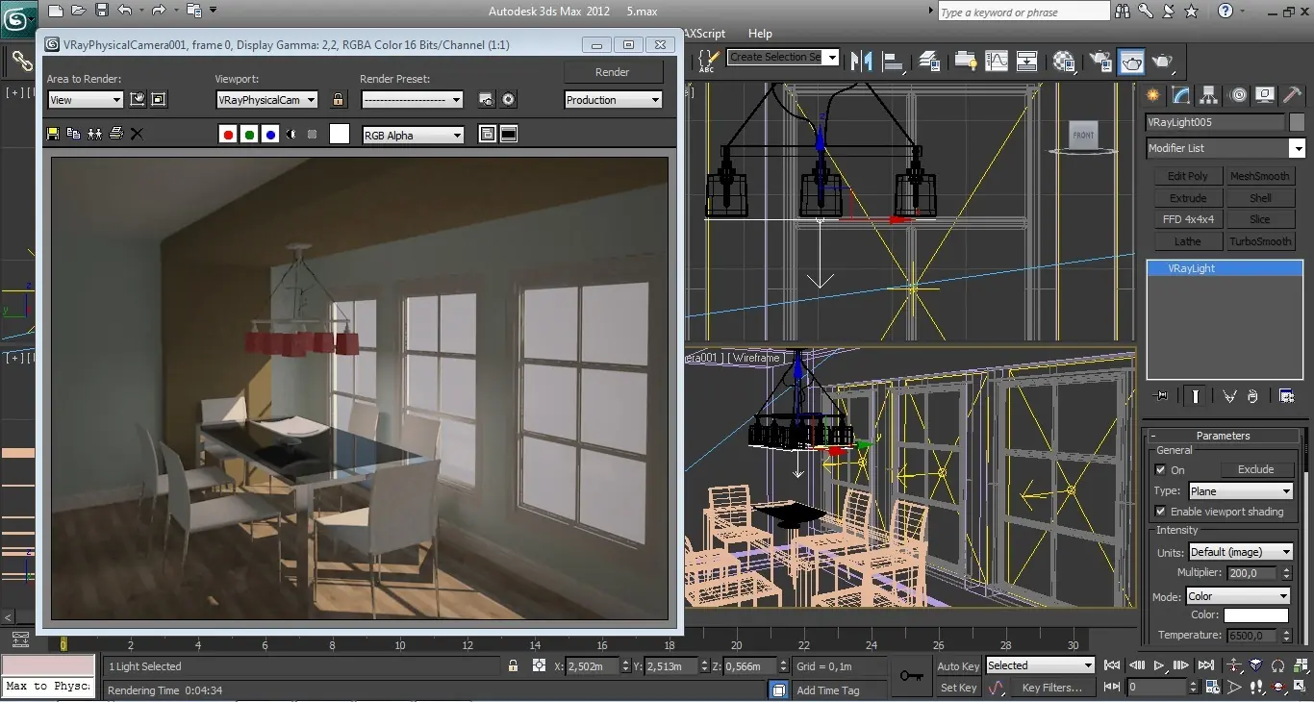Open the light Type dropdown showing Plane
The width and height of the screenshot is (1314, 702).
(1241, 491)
